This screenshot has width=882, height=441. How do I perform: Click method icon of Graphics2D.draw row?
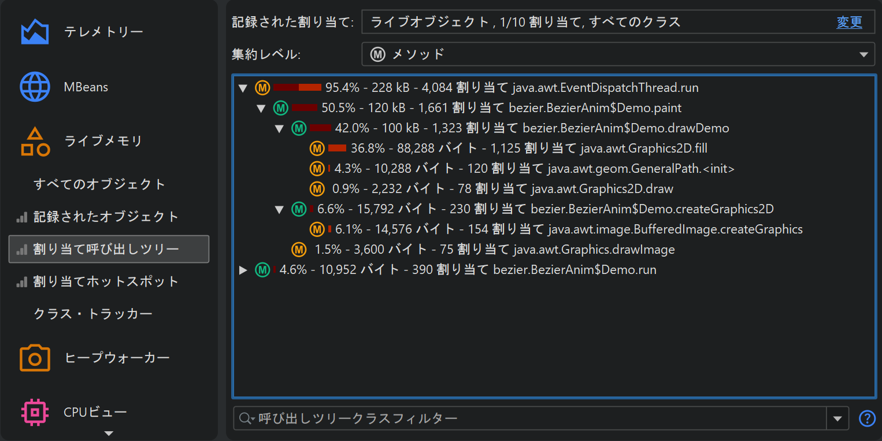317,188
